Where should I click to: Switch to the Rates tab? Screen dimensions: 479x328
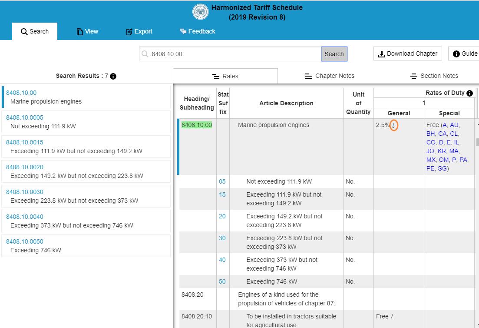click(225, 76)
